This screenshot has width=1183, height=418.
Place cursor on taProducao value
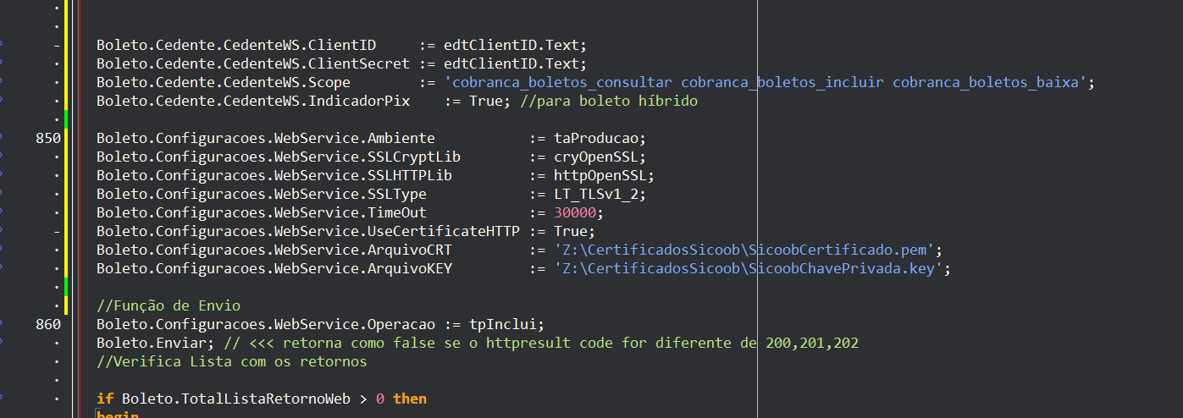(x=596, y=138)
